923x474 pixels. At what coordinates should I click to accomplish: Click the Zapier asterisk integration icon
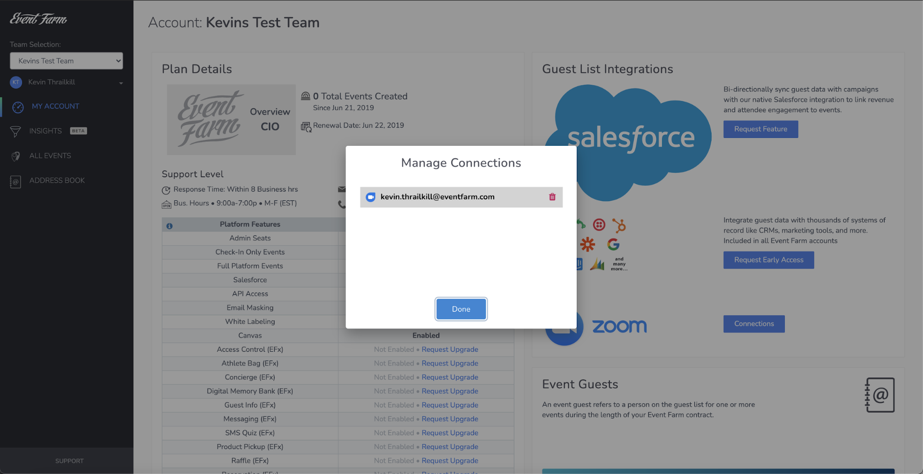click(587, 244)
